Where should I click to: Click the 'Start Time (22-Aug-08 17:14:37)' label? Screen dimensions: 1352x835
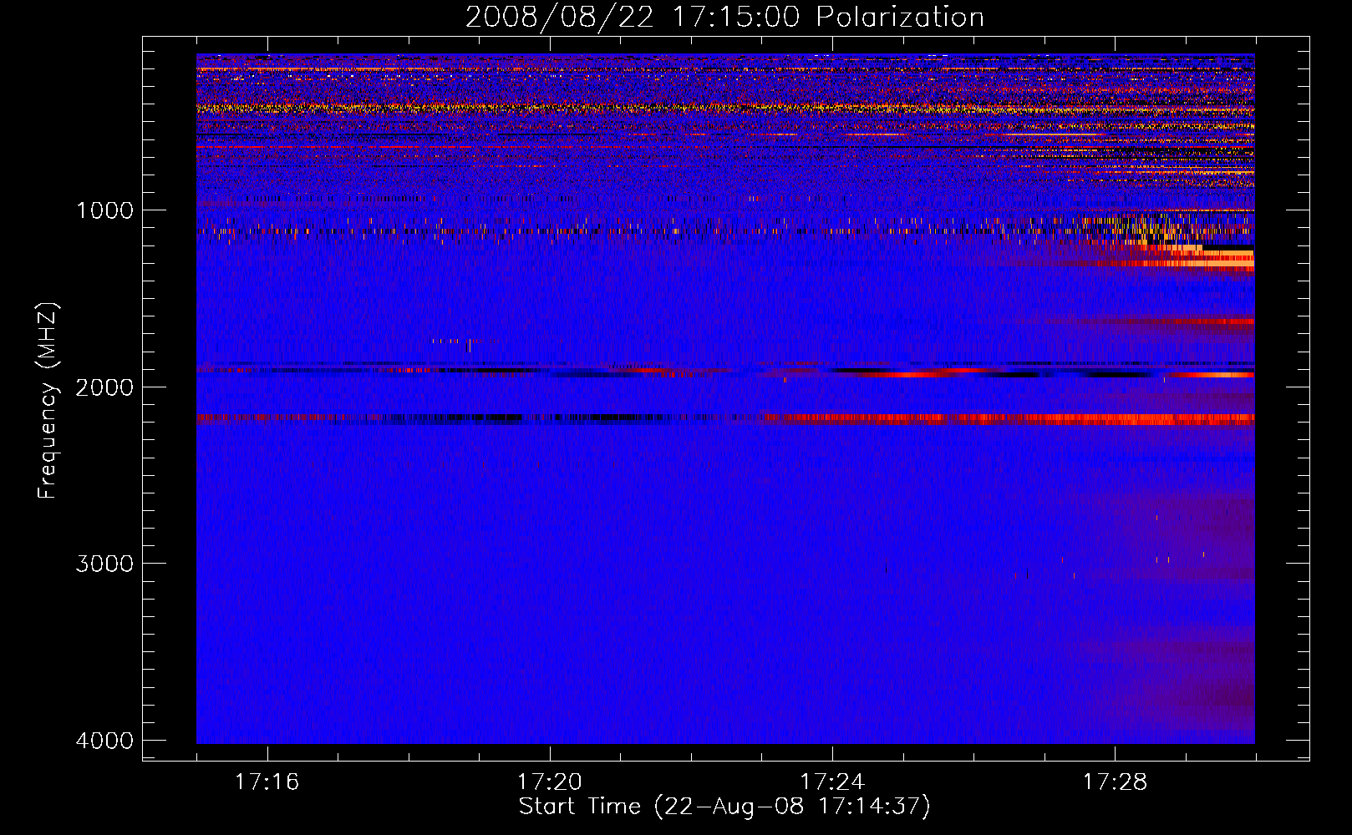point(724,807)
